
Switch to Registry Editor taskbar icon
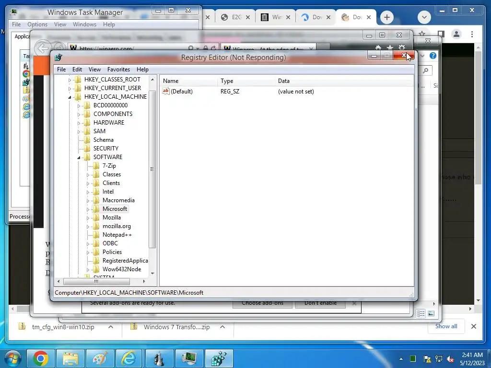tap(219, 358)
